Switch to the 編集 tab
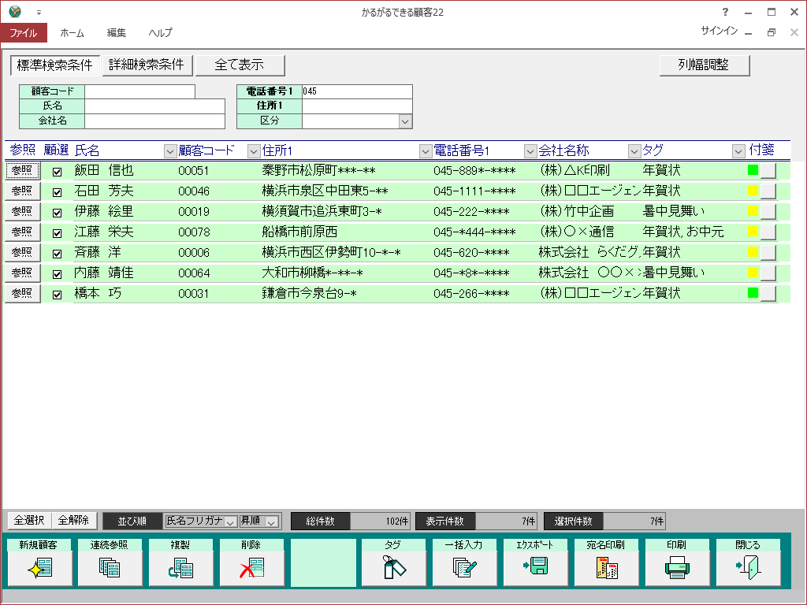Screen dimensions: 807x605 [117, 32]
